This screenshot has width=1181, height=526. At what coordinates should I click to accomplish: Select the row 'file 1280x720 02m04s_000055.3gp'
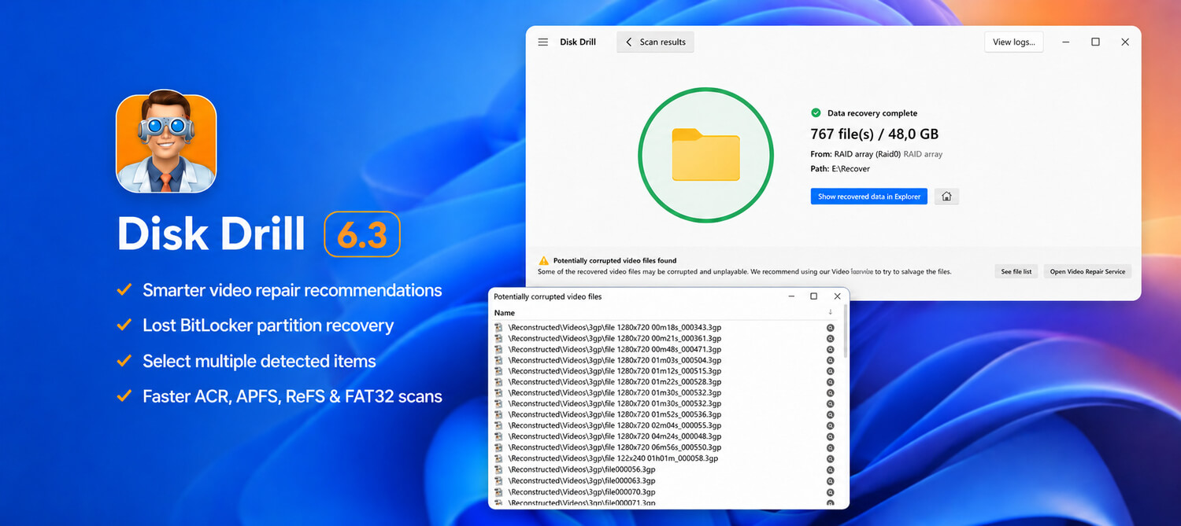(665, 425)
